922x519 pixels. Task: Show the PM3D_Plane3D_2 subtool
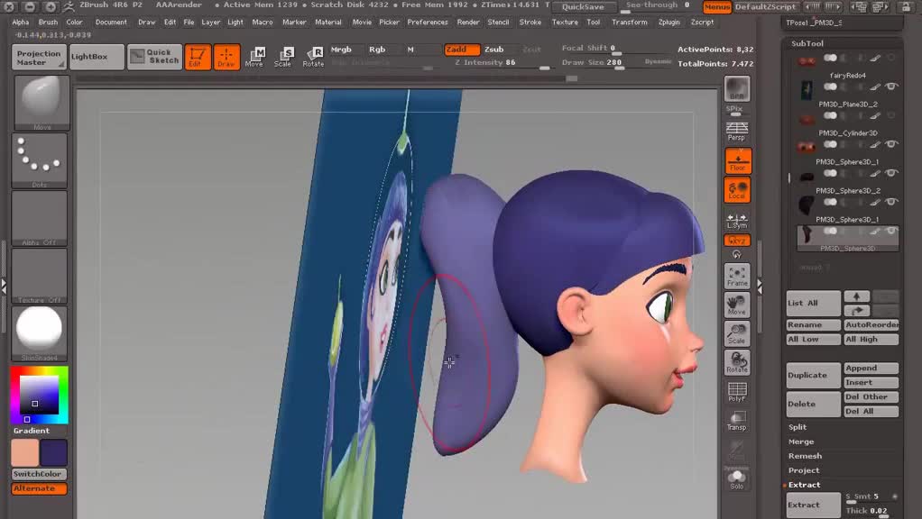(891, 115)
